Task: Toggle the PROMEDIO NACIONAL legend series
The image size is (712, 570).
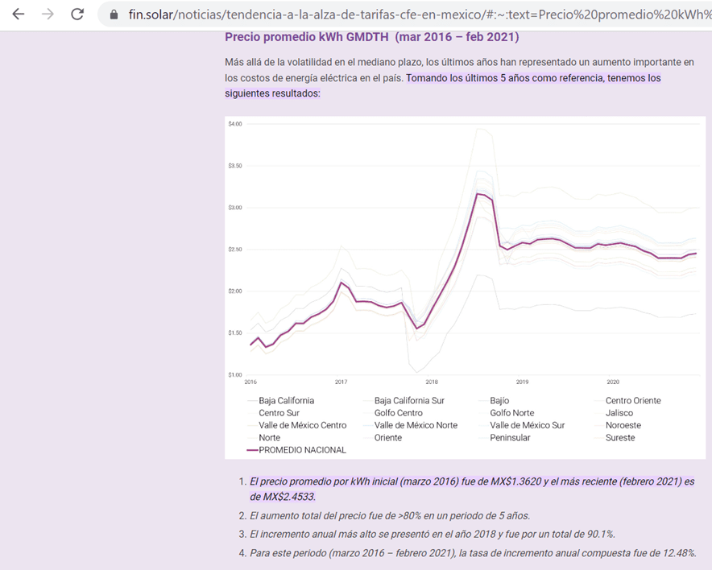Action: tap(302, 450)
